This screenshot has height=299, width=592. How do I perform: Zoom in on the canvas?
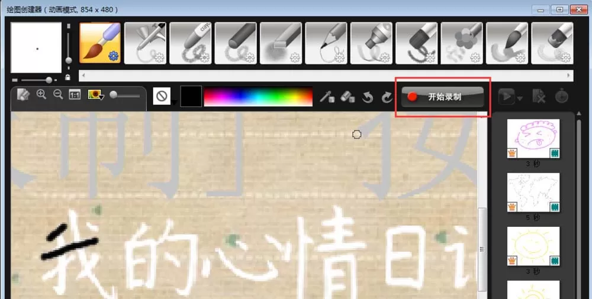point(41,95)
